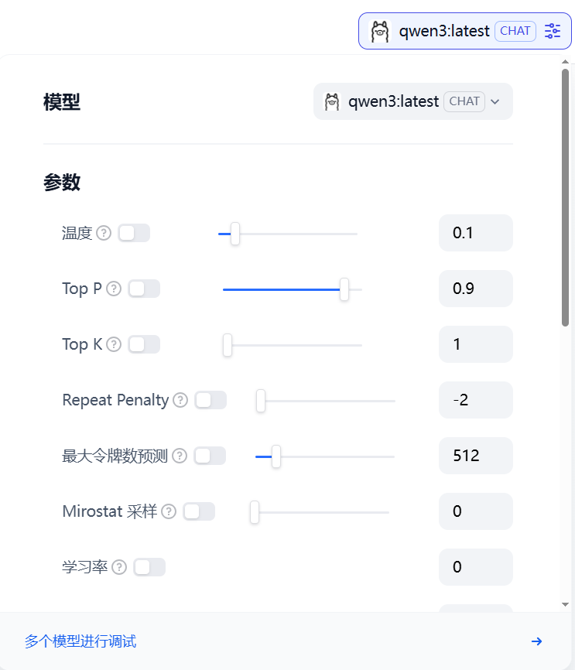Click the help icon beside Repeat Penalty
The image size is (575, 670).
[180, 401]
